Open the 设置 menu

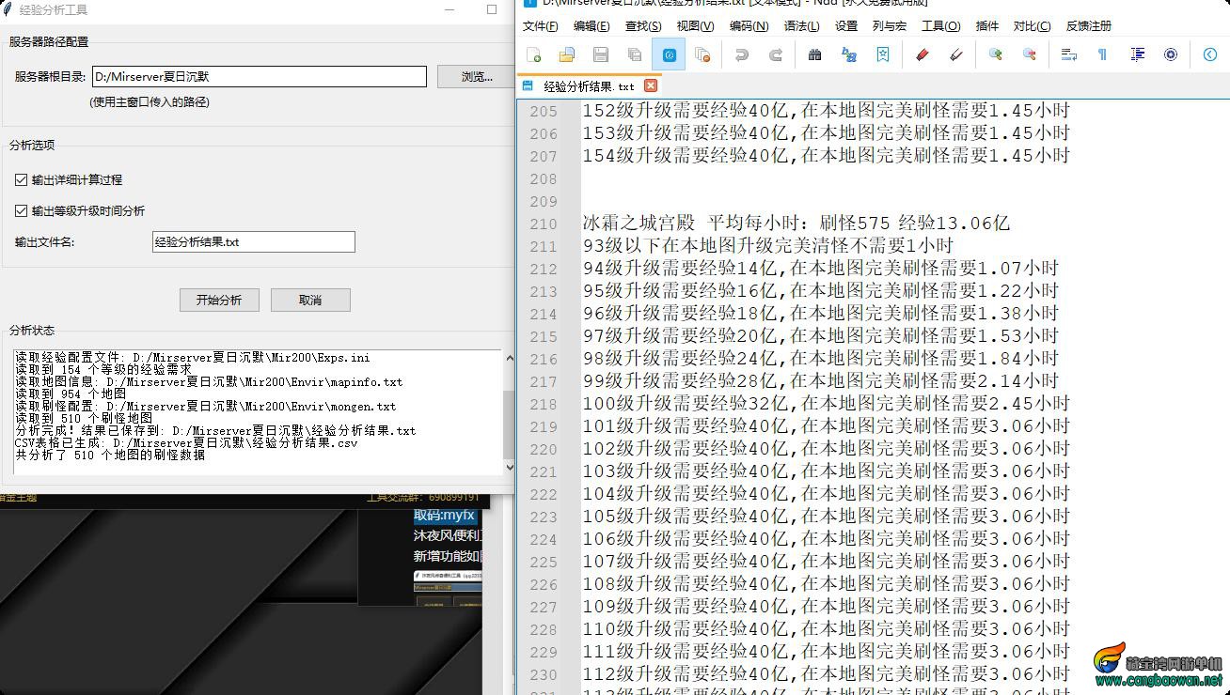[846, 25]
